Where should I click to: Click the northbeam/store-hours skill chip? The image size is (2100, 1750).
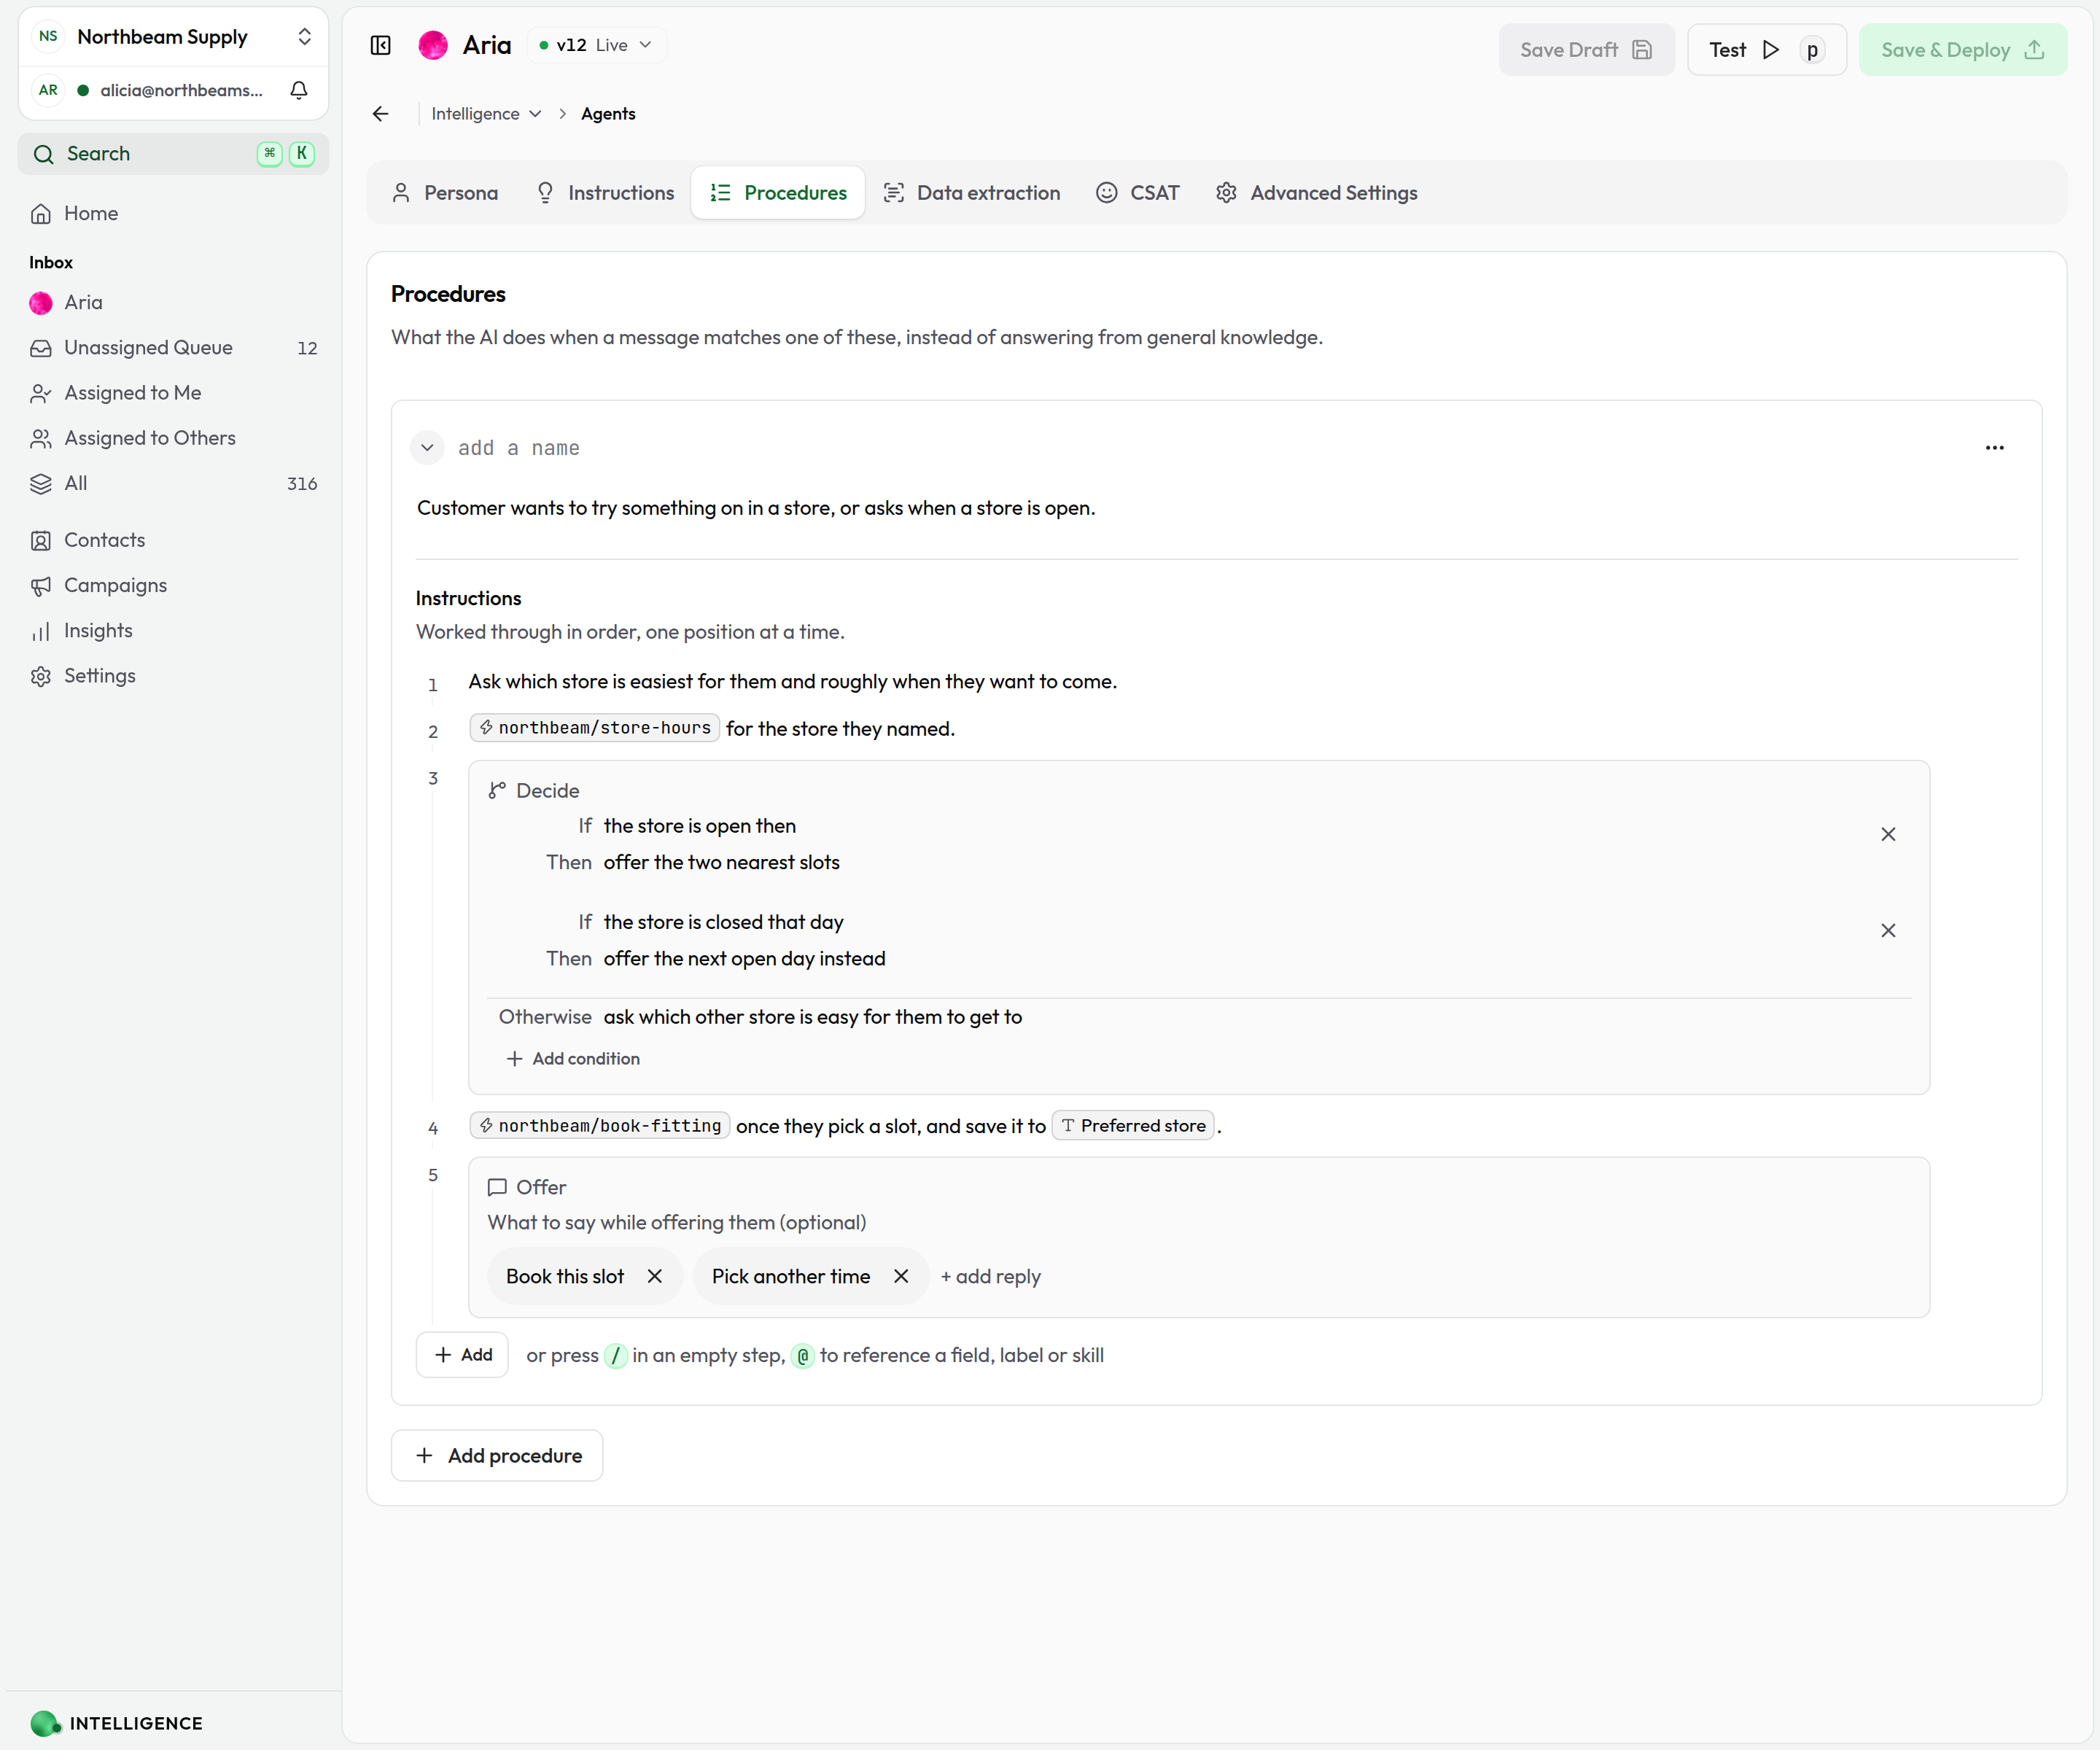(595, 728)
